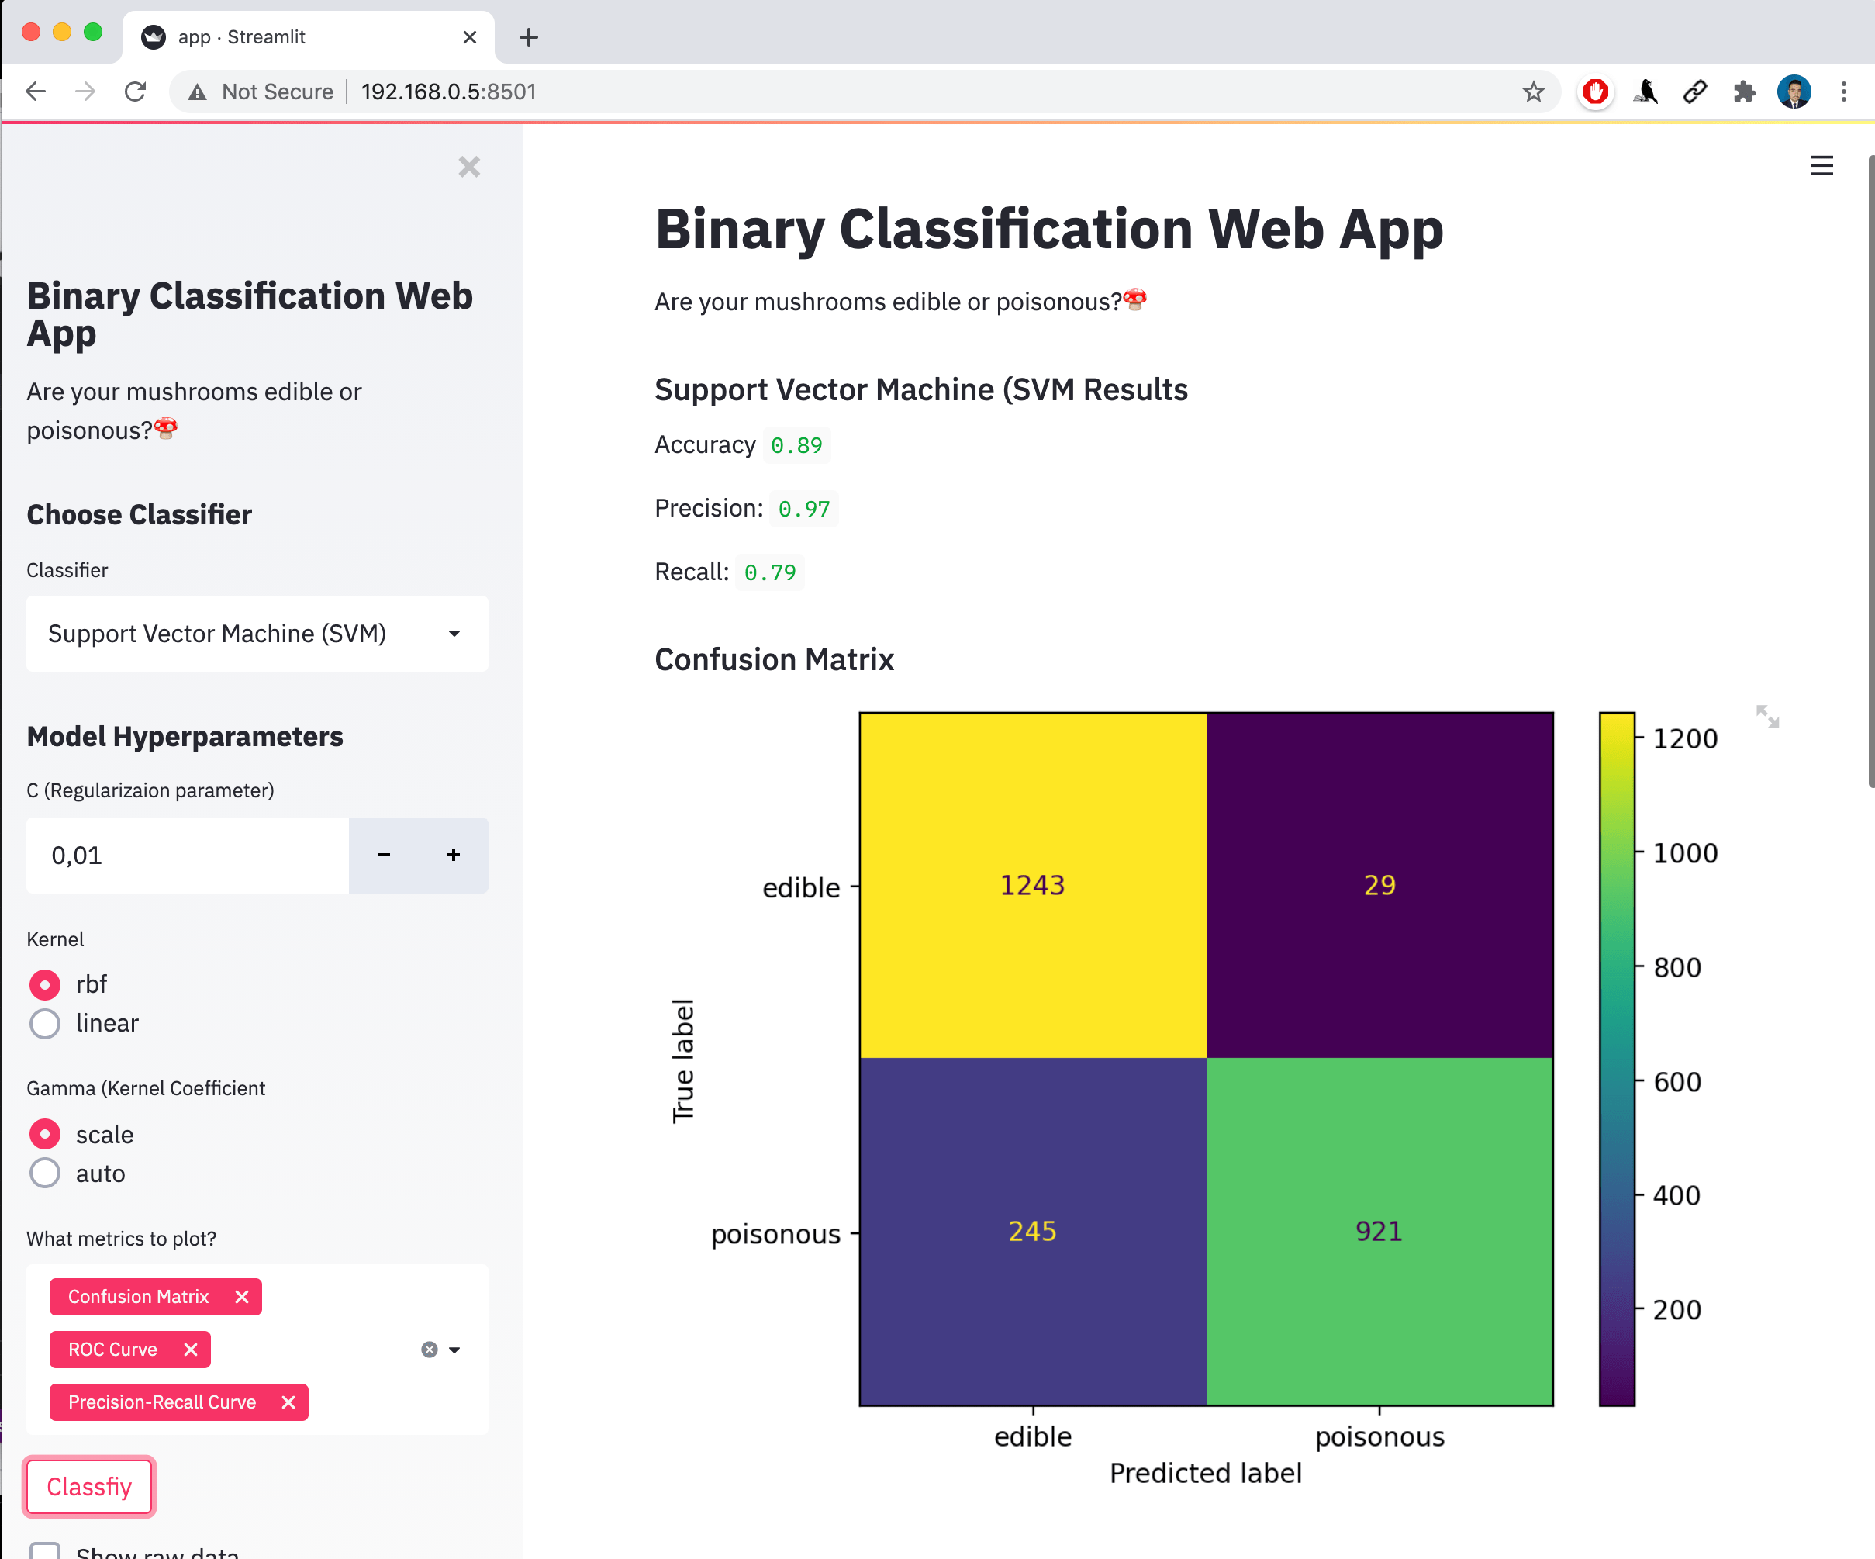This screenshot has width=1875, height=1559.
Task: Remove the Confusion Matrix metric tag
Action: tap(241, 1297)
